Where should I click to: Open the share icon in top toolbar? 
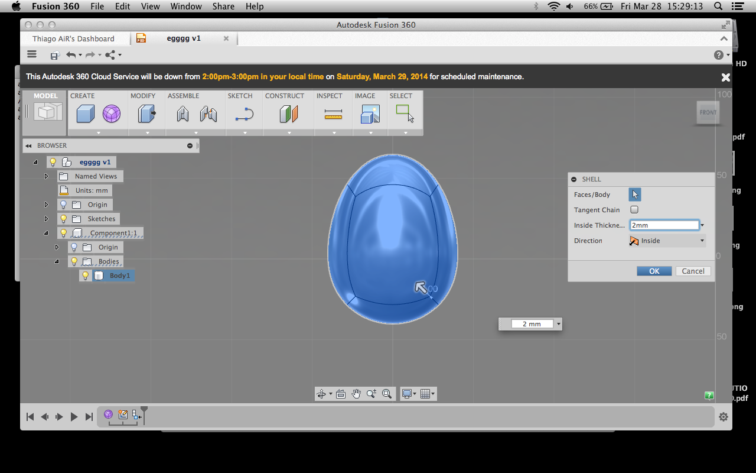coord(110,55)
